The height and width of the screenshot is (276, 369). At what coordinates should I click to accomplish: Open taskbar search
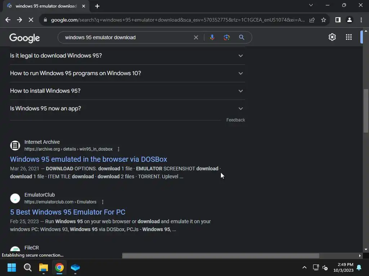(x=27, y=267)
